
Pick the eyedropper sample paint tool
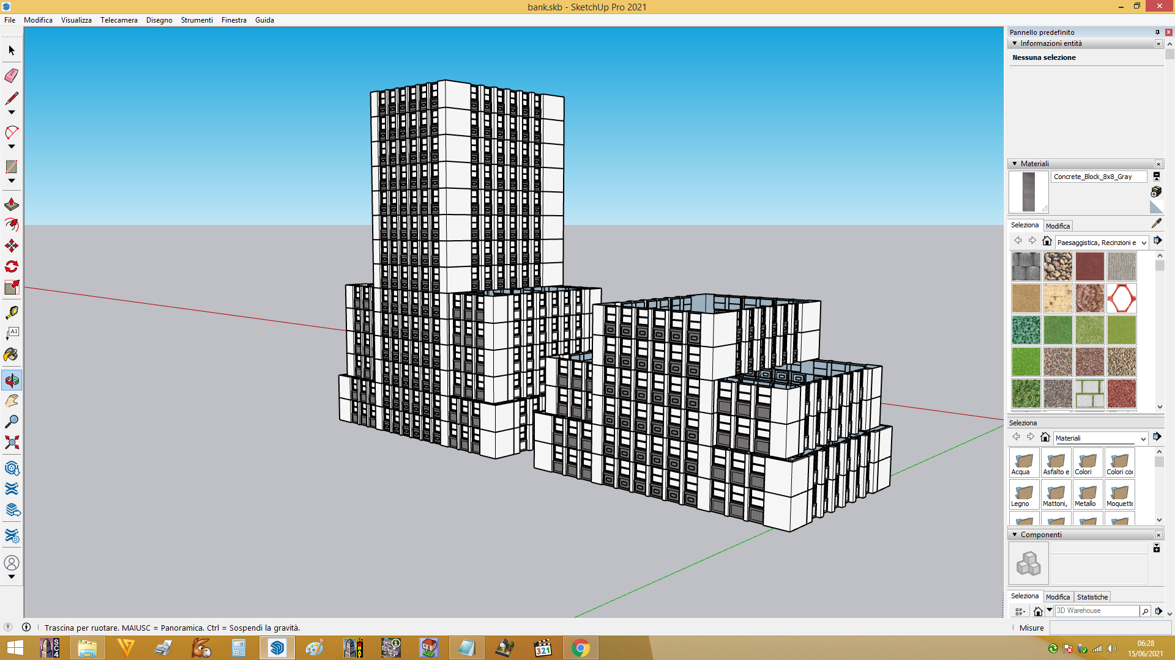coord(1156,224)
